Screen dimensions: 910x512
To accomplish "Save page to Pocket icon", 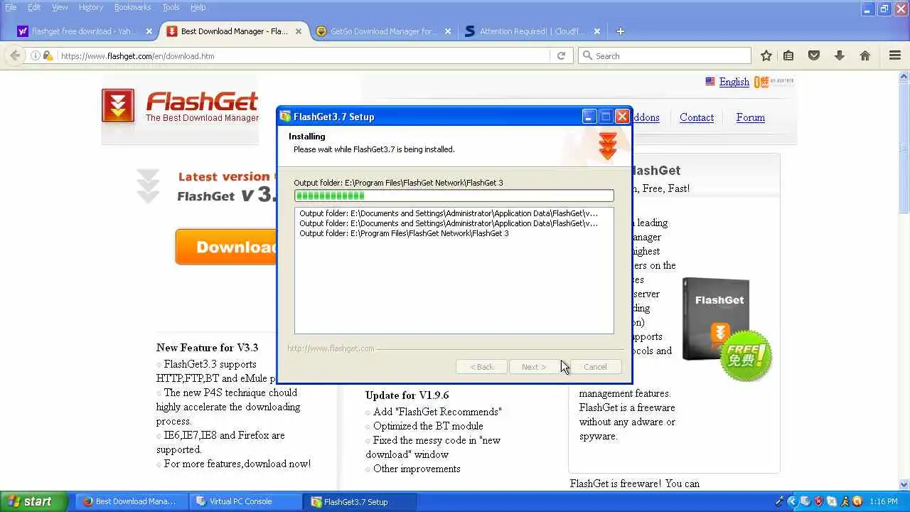I will coord(814,55).
